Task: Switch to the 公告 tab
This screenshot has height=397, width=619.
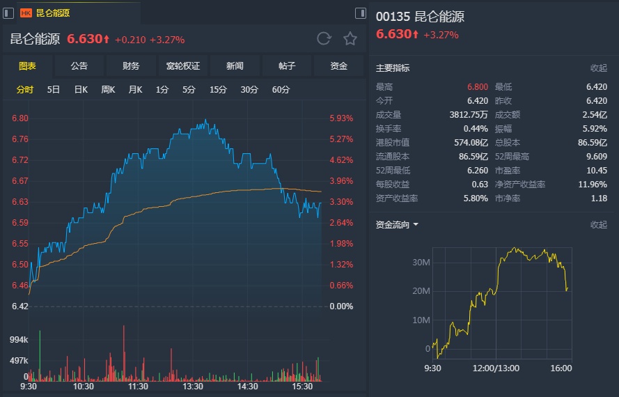Action: pos(79,66)
